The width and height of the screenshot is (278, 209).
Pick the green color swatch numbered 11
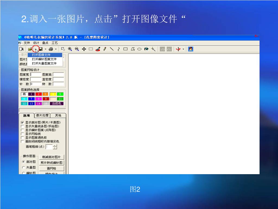pos(60,99)
